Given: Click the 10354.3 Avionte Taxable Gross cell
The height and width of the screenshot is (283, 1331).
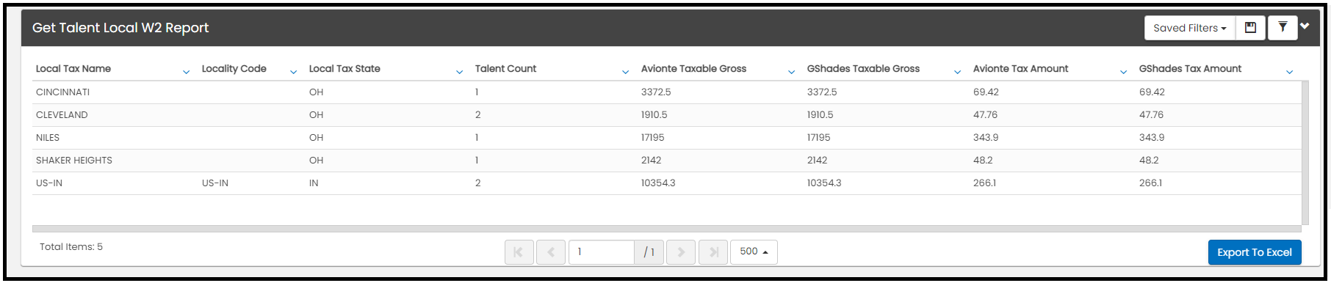Looking at the screenshot, I should click(658, 183).
